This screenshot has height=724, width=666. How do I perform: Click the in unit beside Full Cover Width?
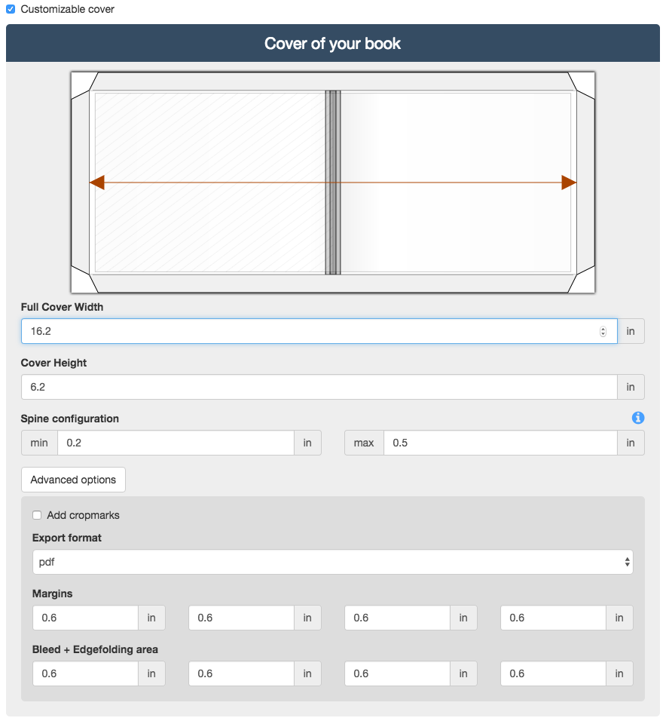[631, 331]
